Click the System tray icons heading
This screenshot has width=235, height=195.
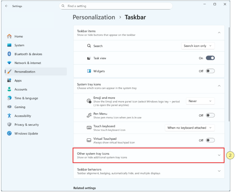(x=89, y=84)
